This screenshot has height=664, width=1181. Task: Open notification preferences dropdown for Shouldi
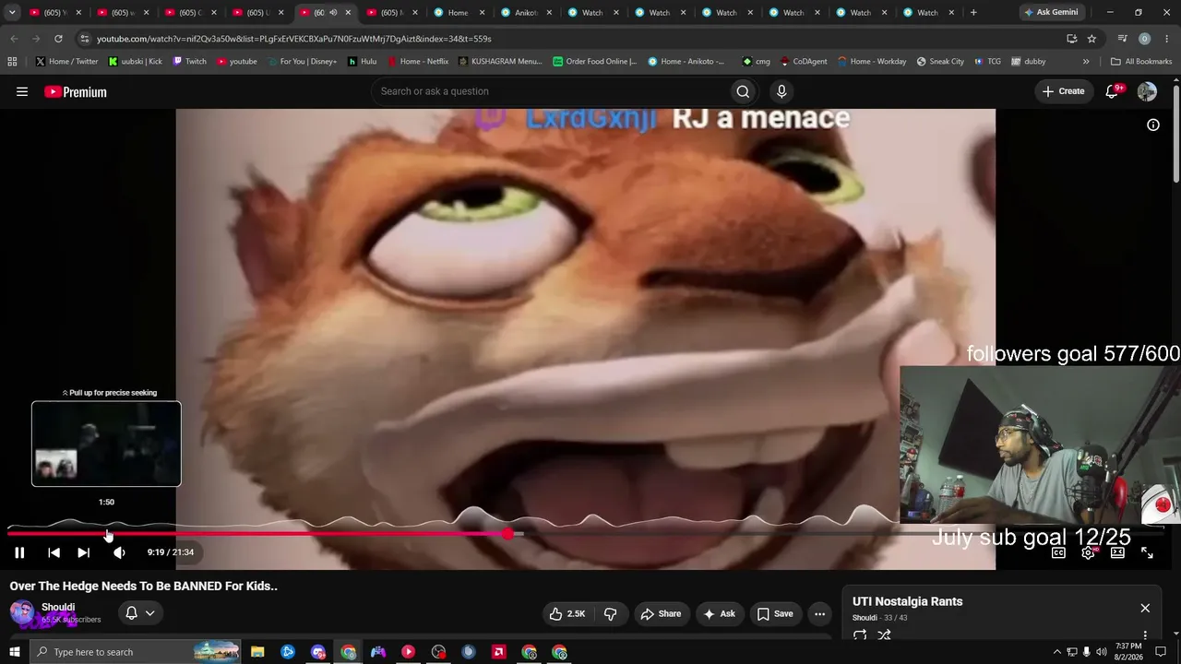(140, 613)
